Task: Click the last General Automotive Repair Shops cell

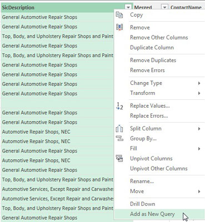Action: point(57,218)
